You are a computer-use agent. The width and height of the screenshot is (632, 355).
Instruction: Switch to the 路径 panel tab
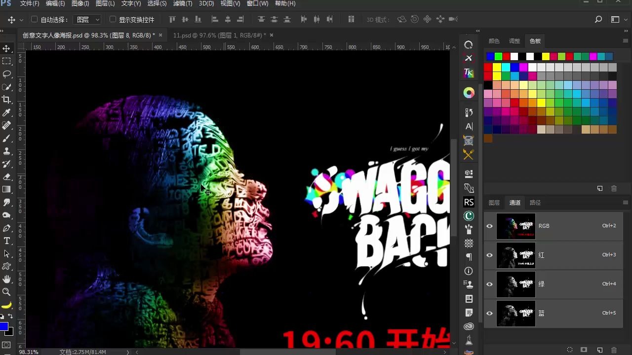point(535,203)
